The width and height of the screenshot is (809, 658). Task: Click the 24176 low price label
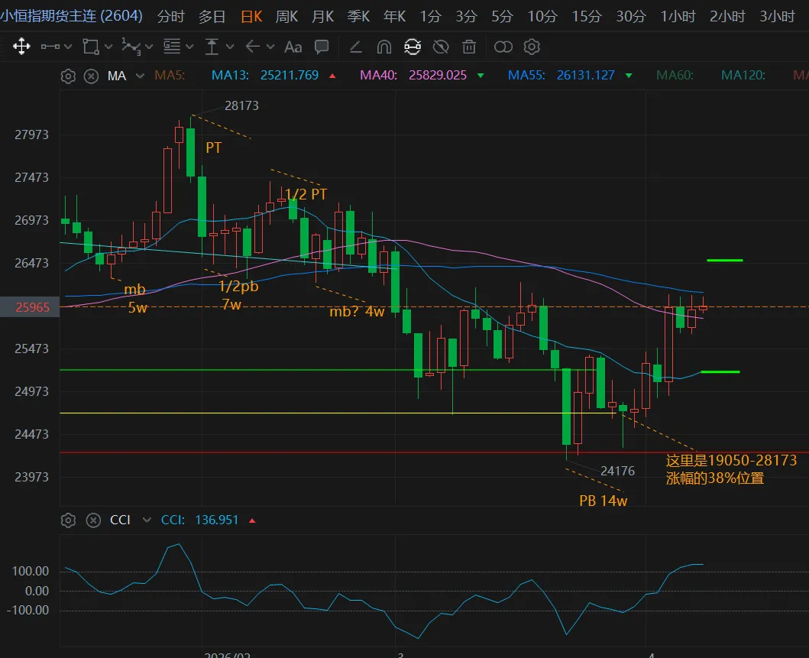pos(617,472)
